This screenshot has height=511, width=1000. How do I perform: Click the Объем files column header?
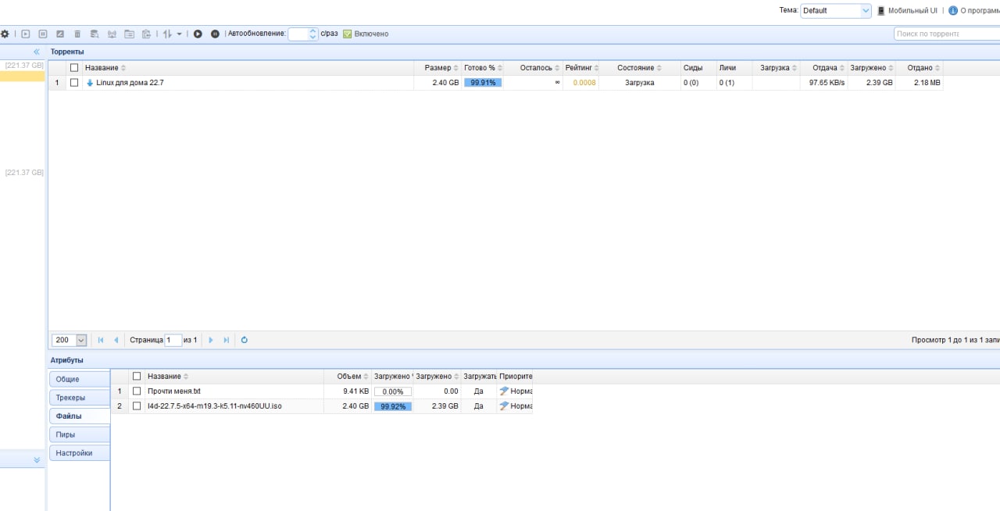(349, 377)
